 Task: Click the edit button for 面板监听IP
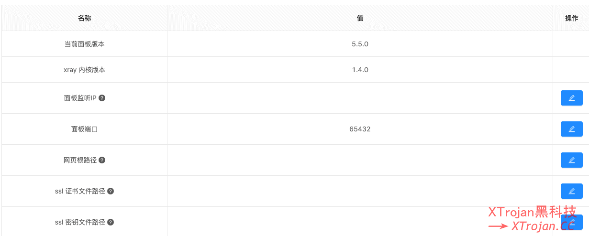(x=571, y=98)
